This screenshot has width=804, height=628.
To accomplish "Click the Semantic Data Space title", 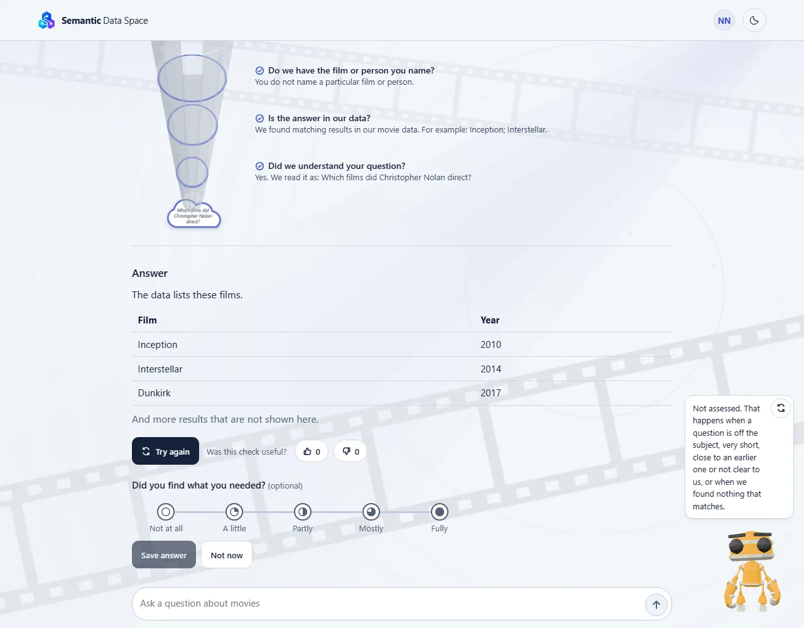I will coord(105,21).
